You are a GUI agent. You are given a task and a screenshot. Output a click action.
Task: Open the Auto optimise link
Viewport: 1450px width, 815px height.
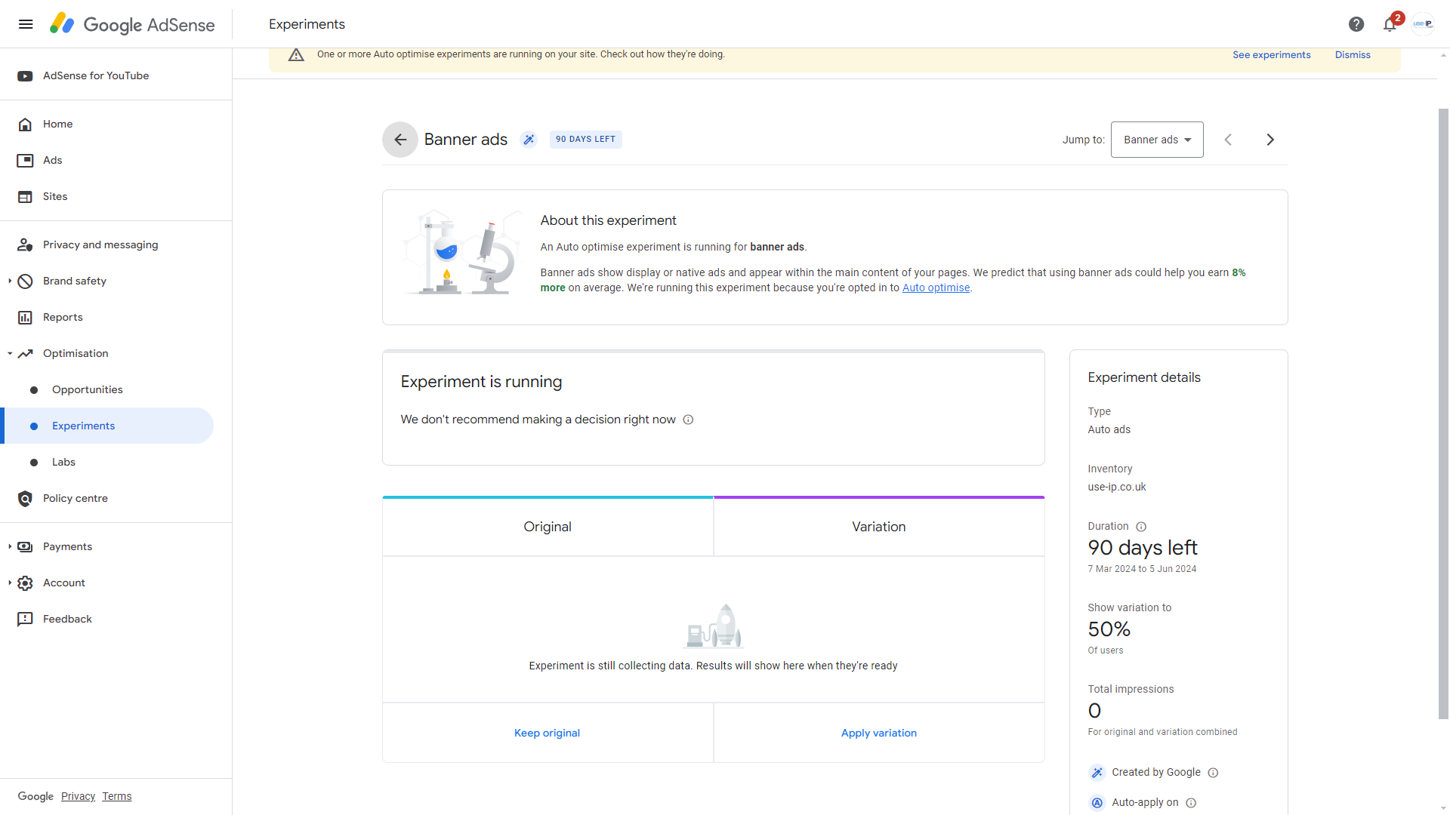936,288
